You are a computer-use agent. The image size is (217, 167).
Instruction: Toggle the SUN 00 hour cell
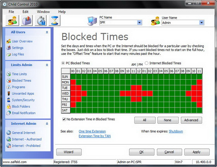(73, 77)
